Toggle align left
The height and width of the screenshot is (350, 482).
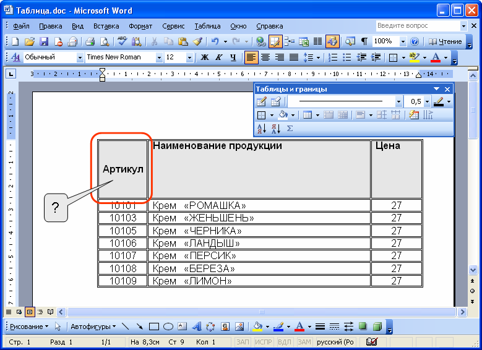251,57
